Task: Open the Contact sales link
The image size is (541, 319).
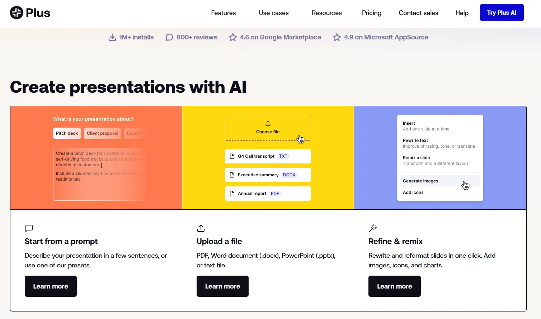Action: click(x=418, y=13)
